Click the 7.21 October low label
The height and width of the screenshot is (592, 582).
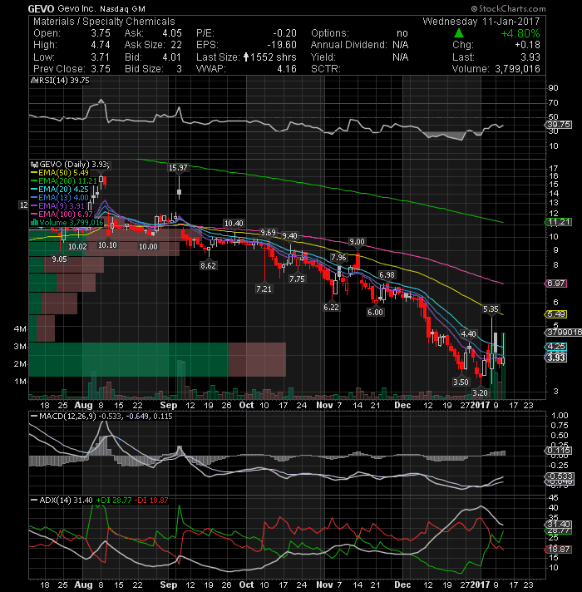(264, 289)
